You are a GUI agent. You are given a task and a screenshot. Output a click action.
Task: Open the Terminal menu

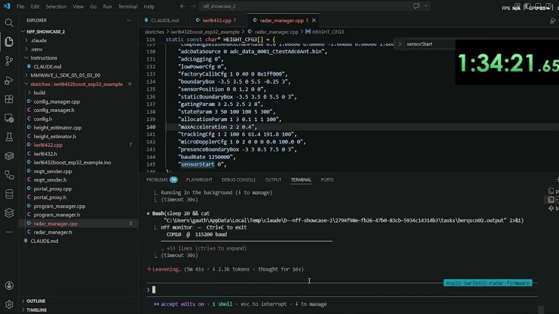pyautogui.click(x=128, y=7)
